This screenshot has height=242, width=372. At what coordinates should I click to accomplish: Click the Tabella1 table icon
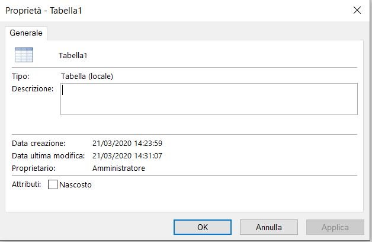24,55
